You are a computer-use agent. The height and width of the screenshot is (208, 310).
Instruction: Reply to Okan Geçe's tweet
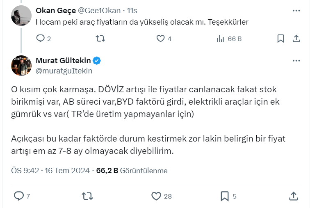(x=40, y=39)
